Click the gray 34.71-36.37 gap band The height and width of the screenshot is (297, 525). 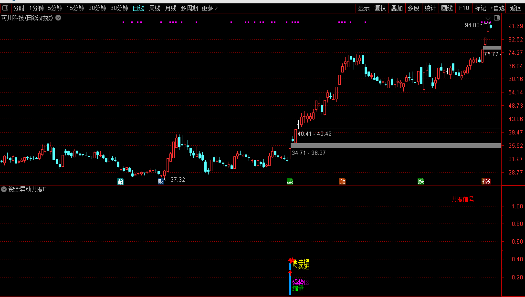396,145
